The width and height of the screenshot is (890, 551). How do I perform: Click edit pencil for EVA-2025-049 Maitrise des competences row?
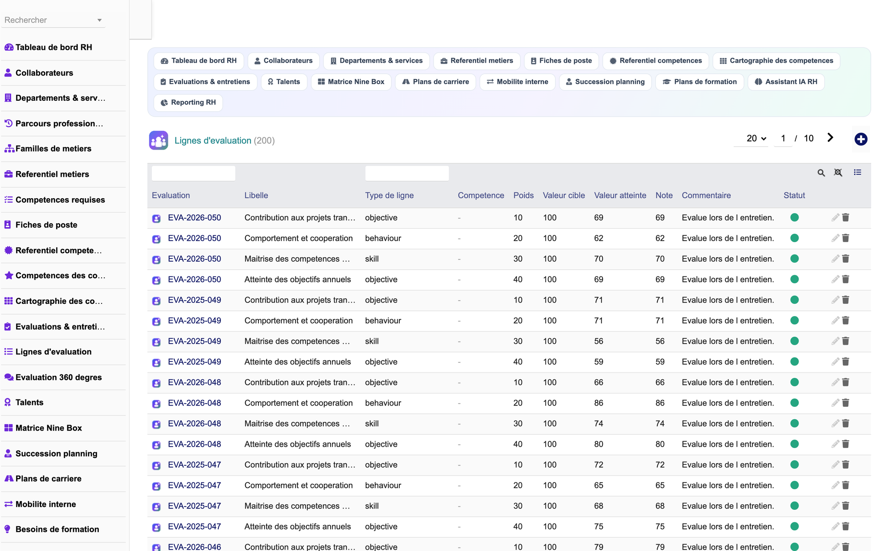pyautogui.click(x=835, y=341)
